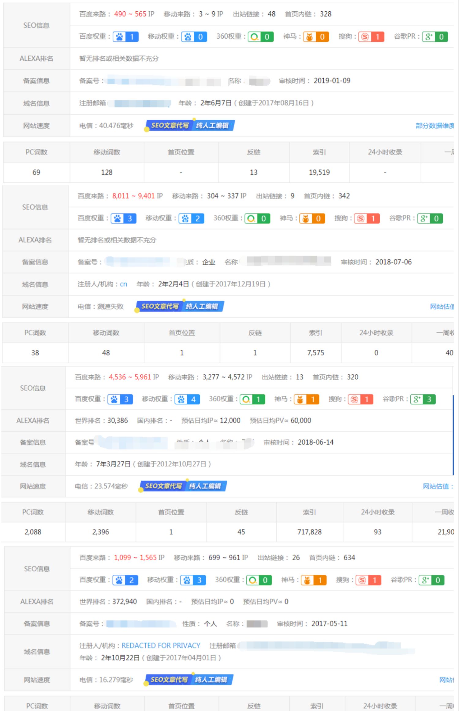Click 360权重 badge in the 1,099 ~ 1,565 panel

(x=259, y=580)
